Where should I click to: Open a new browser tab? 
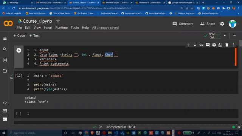[203, 3]
